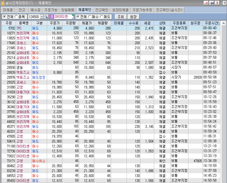Click original order number 47805
Screen dimensions: 227x183
(198, 161)
